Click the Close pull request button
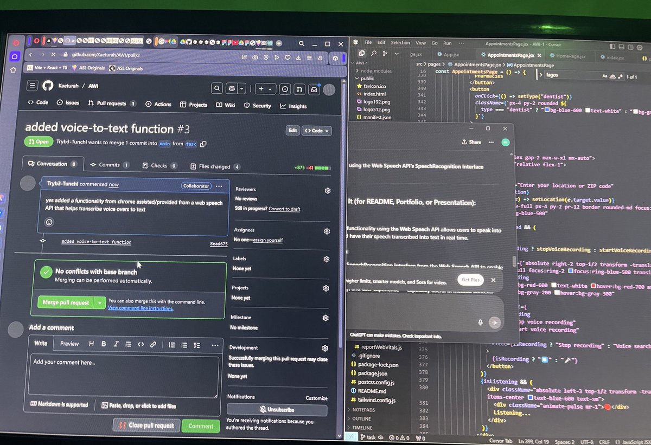 click(146, 425)
